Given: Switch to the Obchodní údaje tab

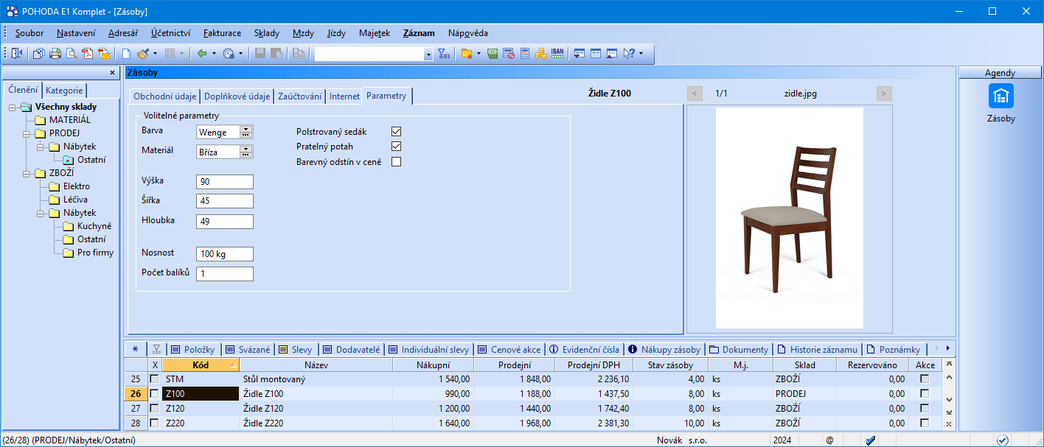Looking at the screenshot, I should point(164,96).
